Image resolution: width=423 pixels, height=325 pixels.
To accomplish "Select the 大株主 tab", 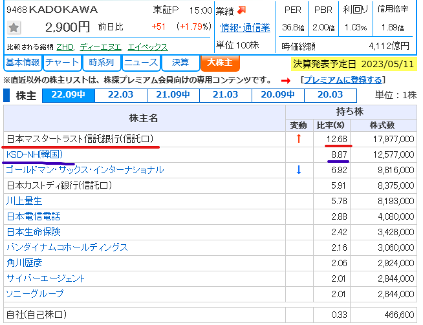I will tap(220, 63).
